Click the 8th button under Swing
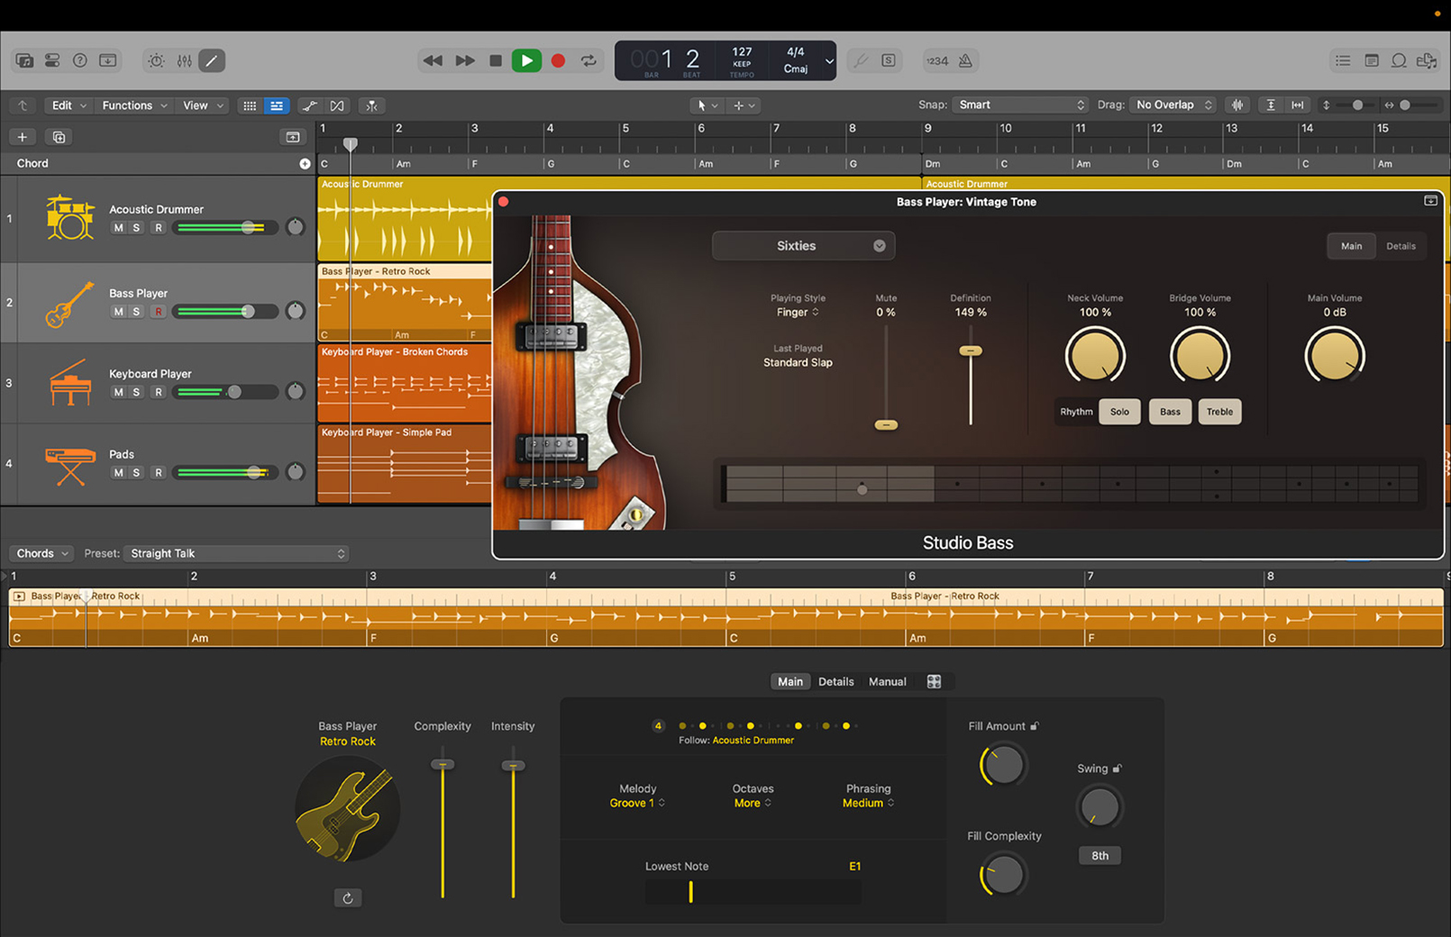 (x=1100, y=855)
